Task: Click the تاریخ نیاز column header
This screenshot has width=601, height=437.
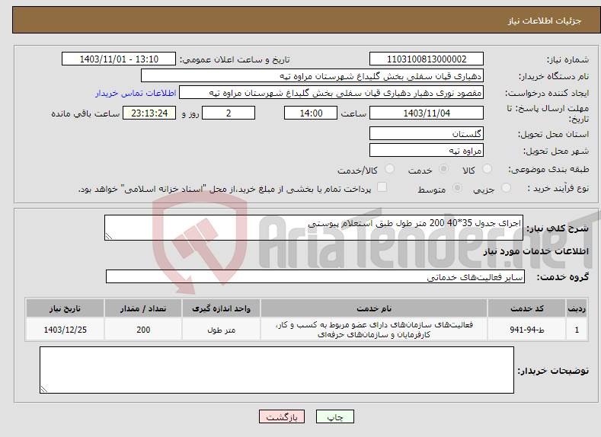Action: click(x=66, y=308)
